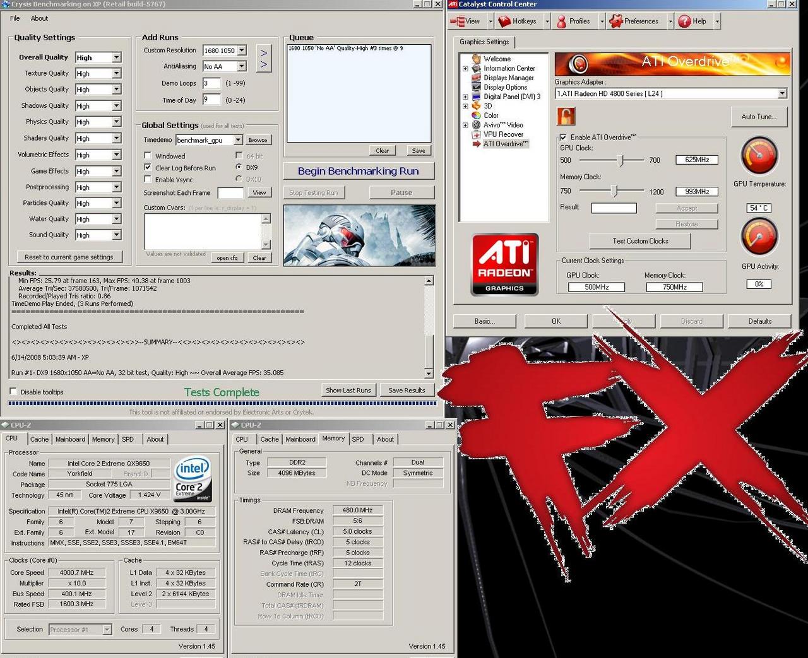Open the File menu
808x658 pixels.
coord(15,18)
